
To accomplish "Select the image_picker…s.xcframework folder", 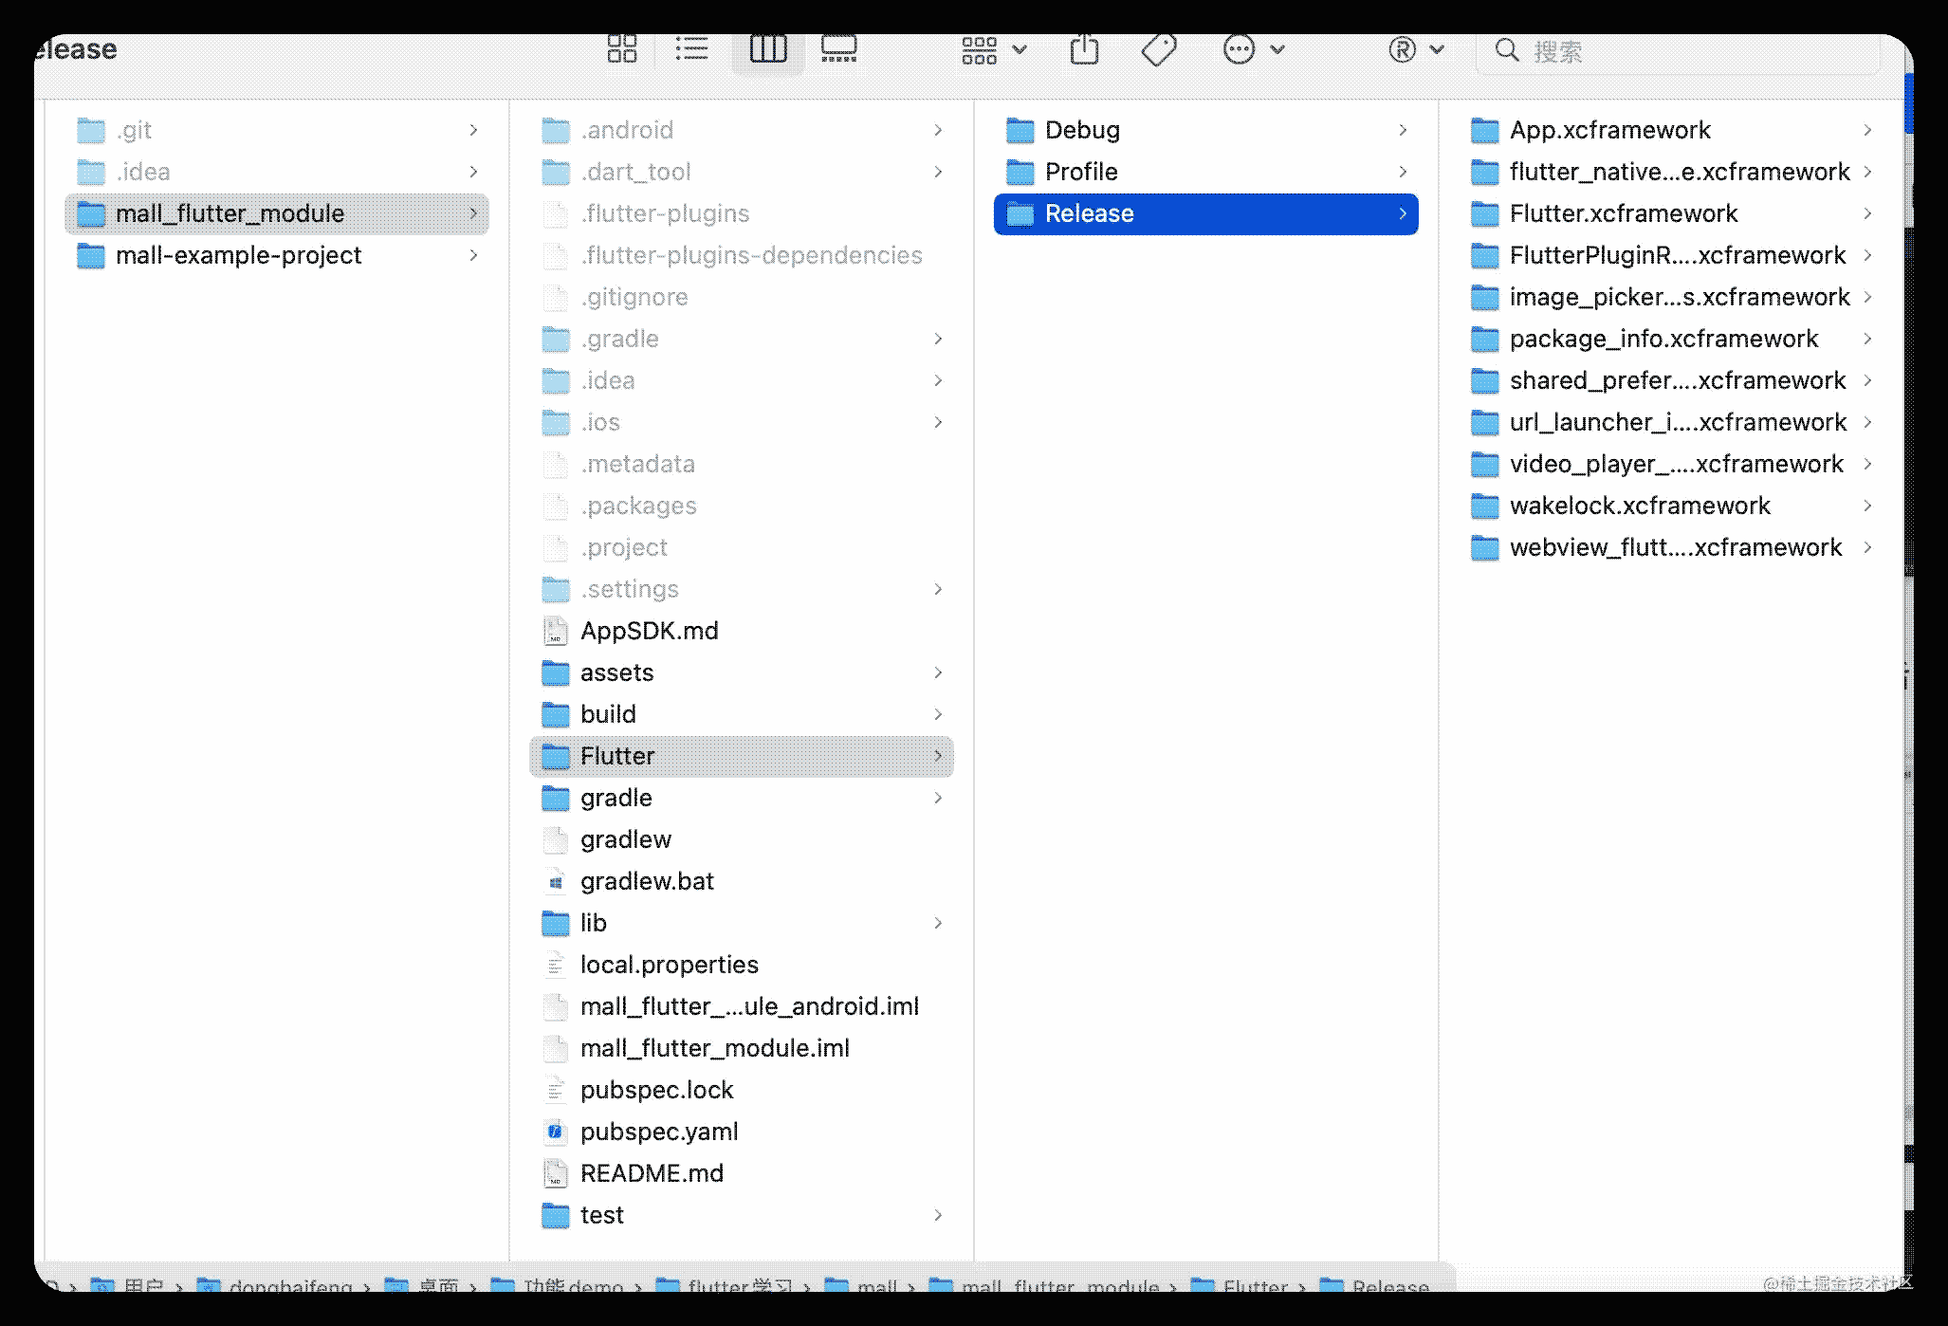I will click(x=1671, y=297).
